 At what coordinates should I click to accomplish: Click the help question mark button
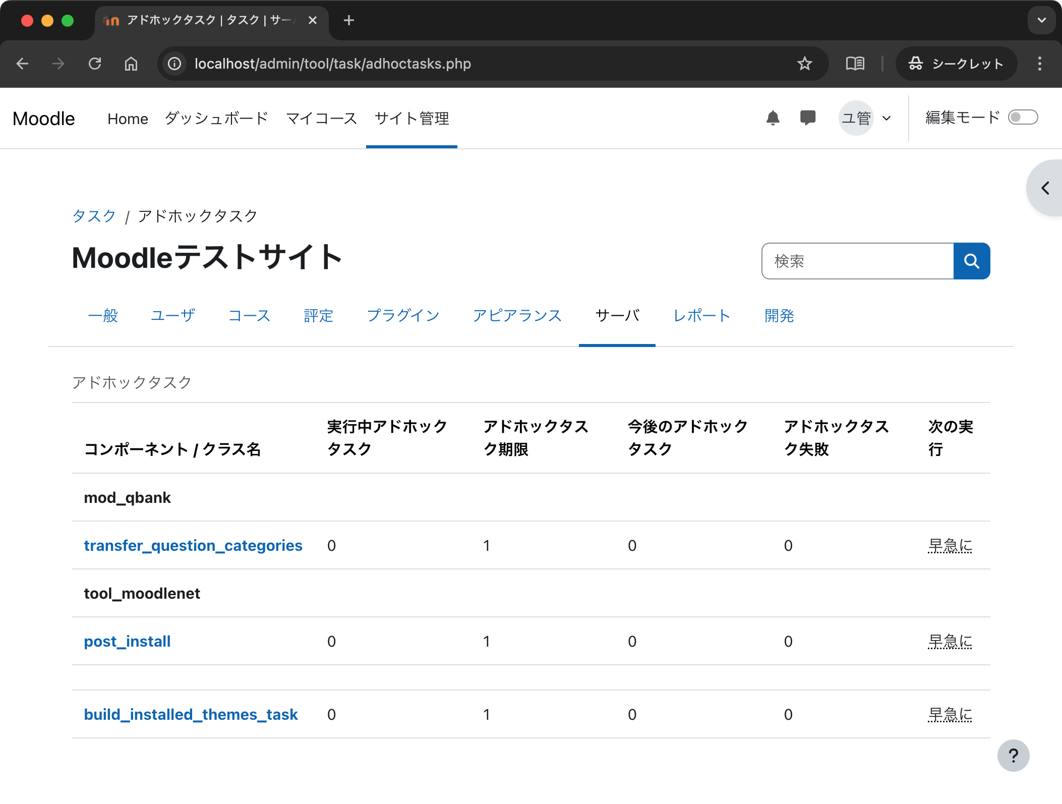tap(1013, 755)
